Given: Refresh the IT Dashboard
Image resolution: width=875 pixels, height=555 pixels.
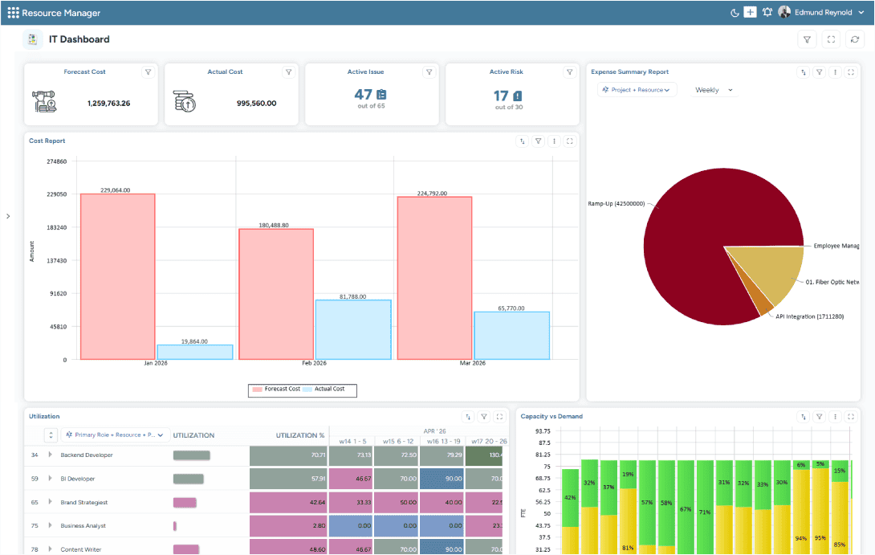Looking at the screenshot, I should 855,39.
